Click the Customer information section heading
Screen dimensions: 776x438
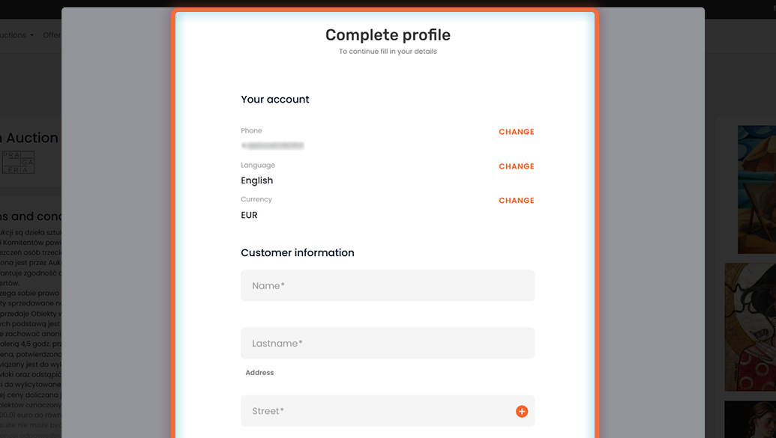(x=298, y=252)
